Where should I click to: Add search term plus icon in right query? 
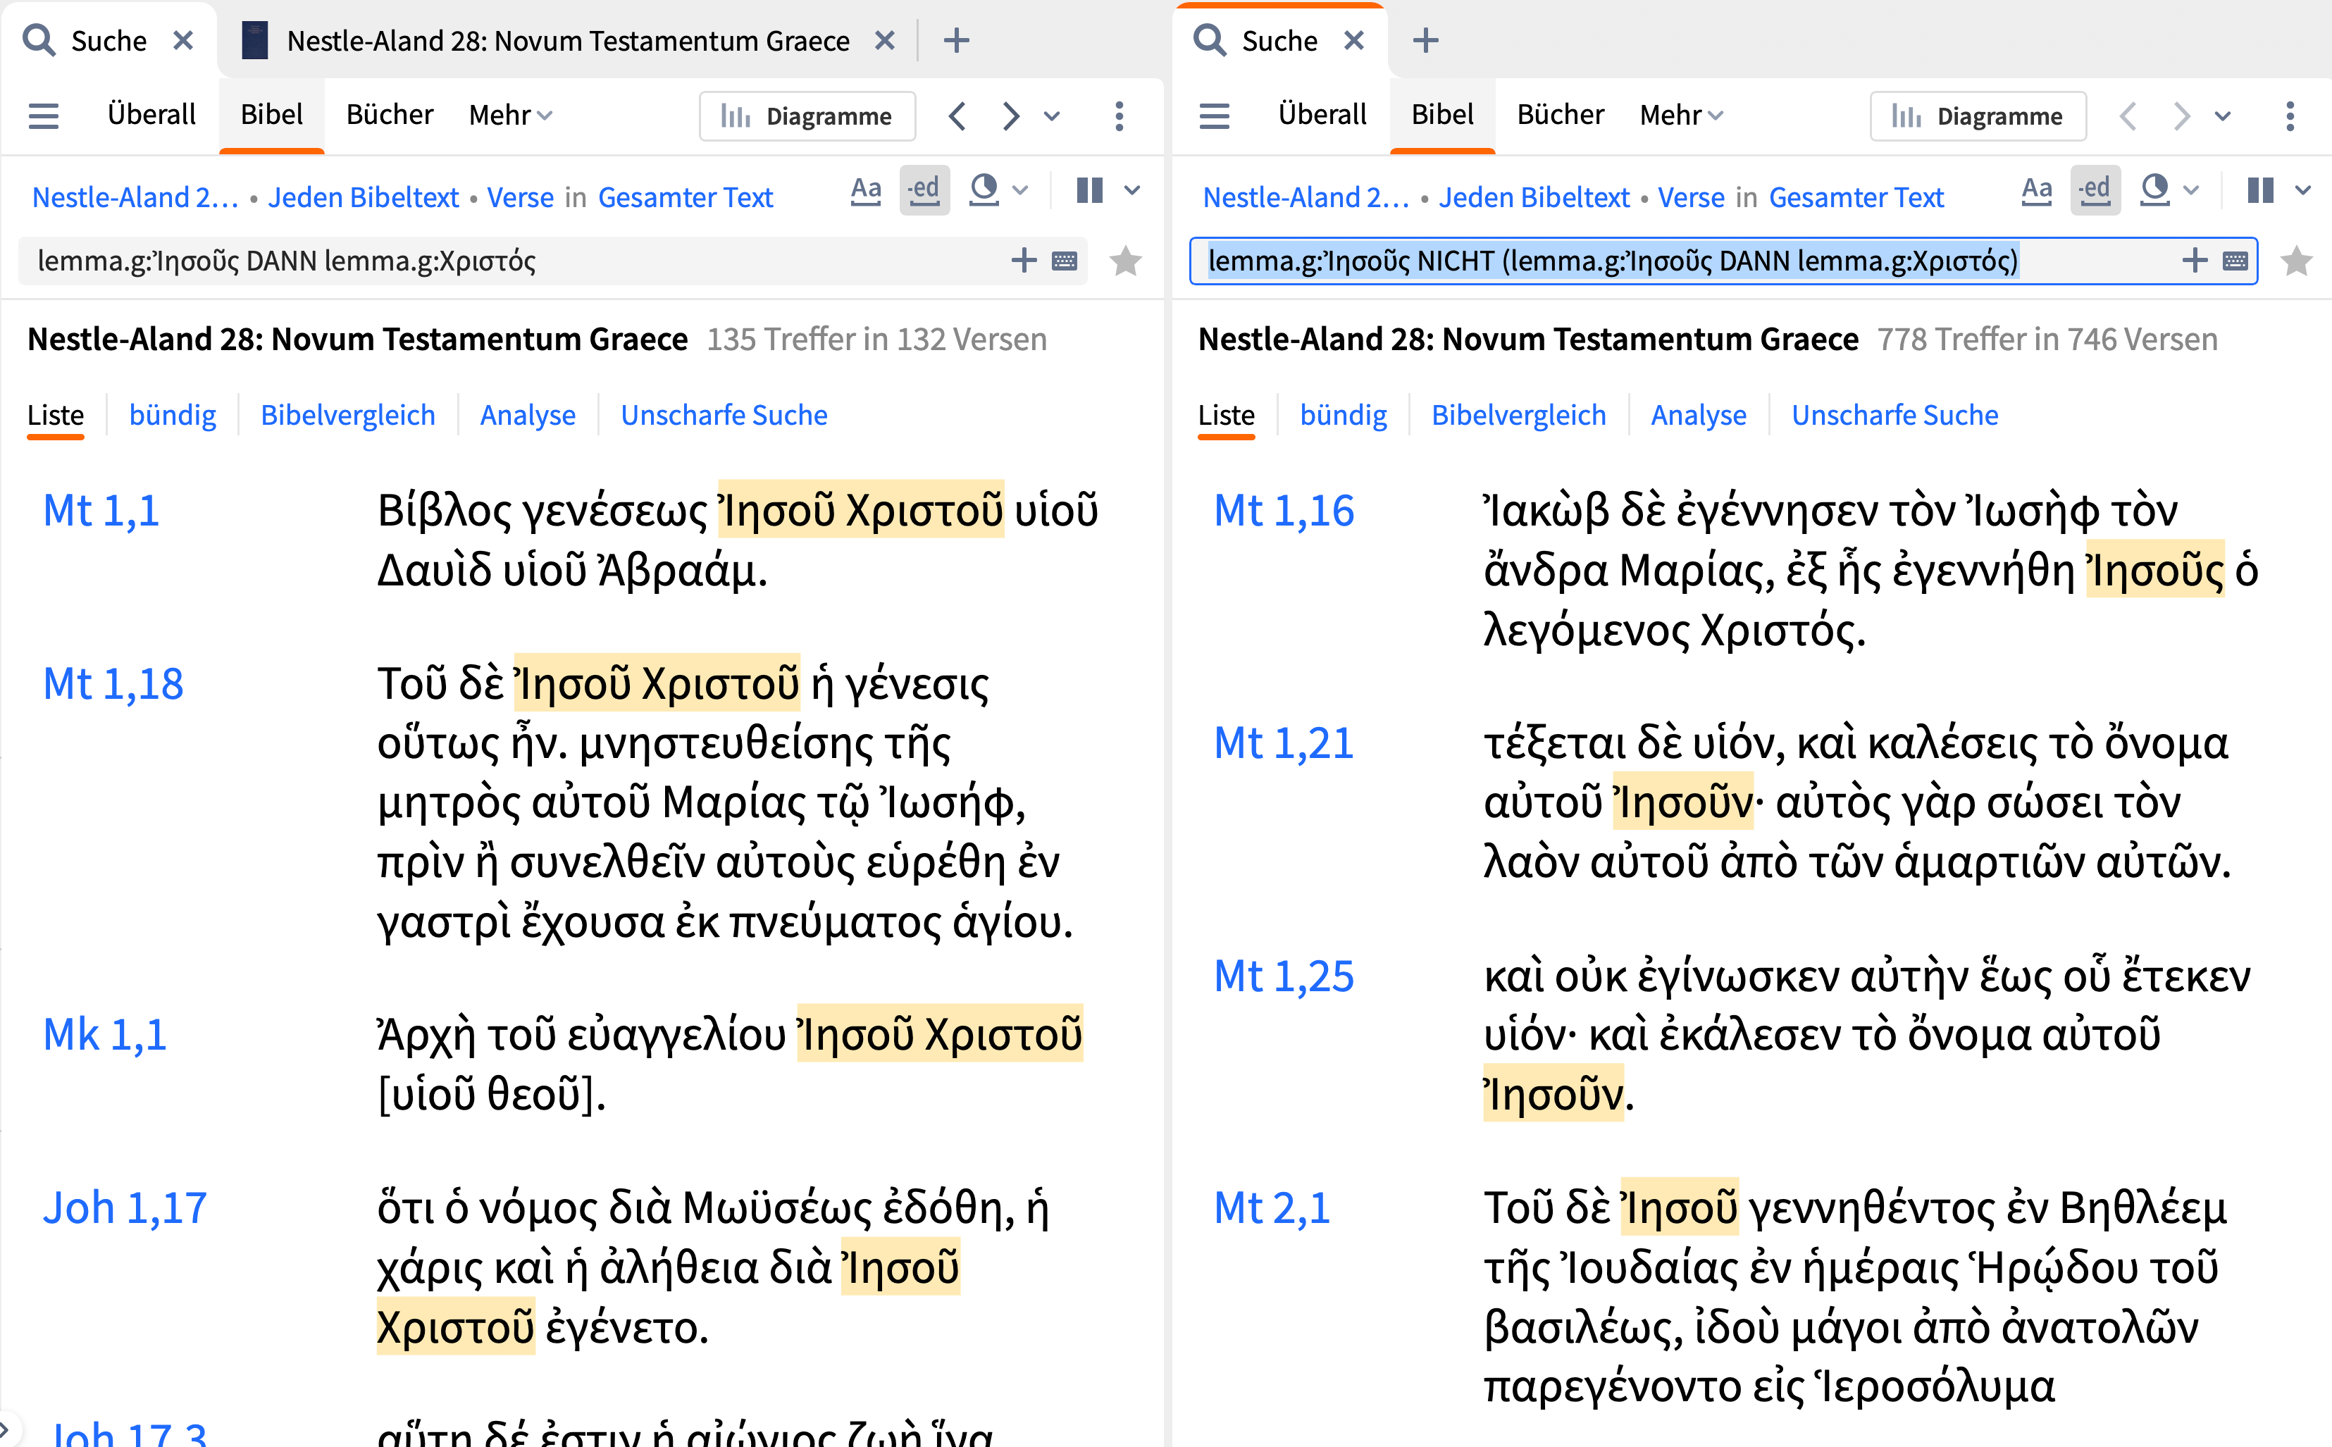[2194, 261]
